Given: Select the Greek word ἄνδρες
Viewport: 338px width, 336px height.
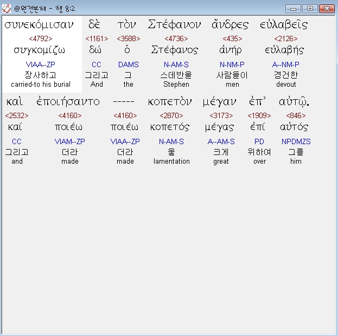Looking at the screenshot, I should tap(230, 24).
